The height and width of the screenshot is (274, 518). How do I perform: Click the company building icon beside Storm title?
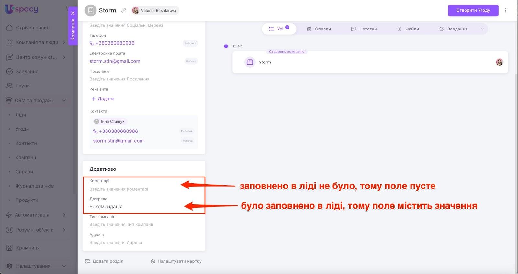point(91,10)
